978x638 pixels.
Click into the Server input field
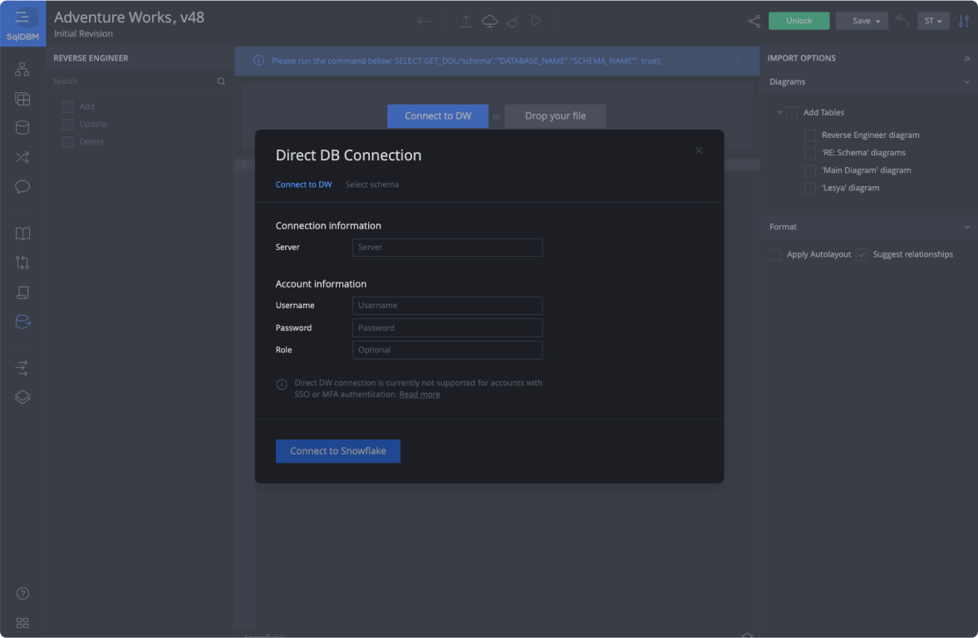click(447, 248)
